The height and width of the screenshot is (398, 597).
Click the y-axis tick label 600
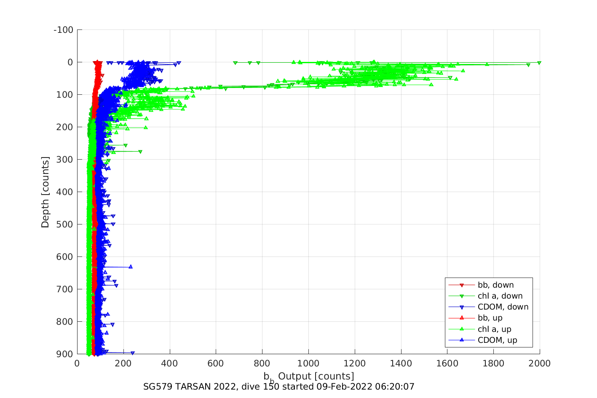click(x=65, y=257)
